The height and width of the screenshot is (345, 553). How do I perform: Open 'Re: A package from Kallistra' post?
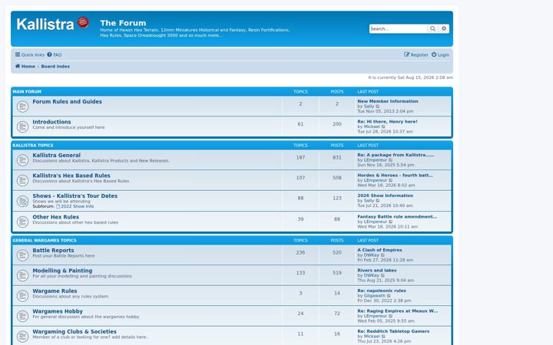[x=396, y=155]
